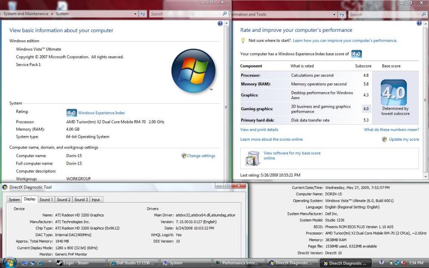Switch to System taskbar button
Viewport: 429px width, 268px height.
point(186,263)
